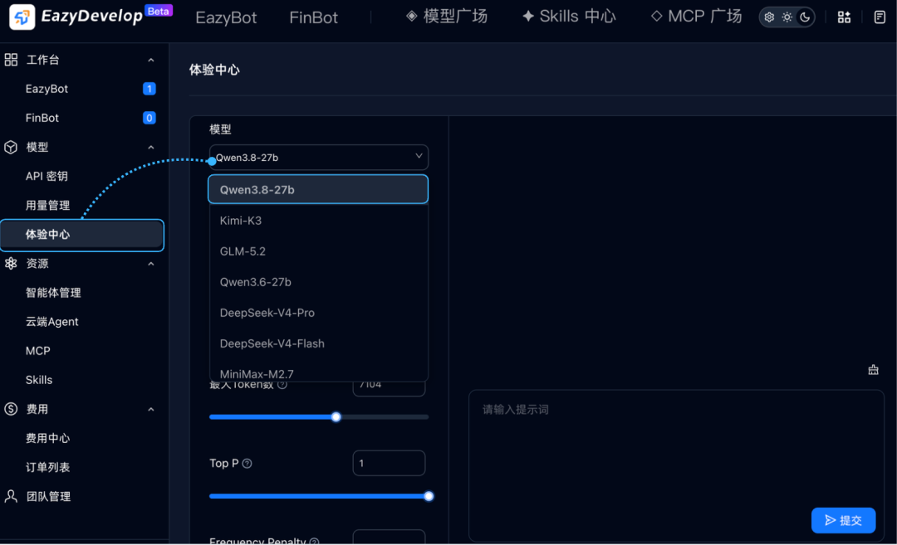This screenshot has width=897, height=545.
Task: Click the 最大Token数 value input field
Action: [389, 387]
